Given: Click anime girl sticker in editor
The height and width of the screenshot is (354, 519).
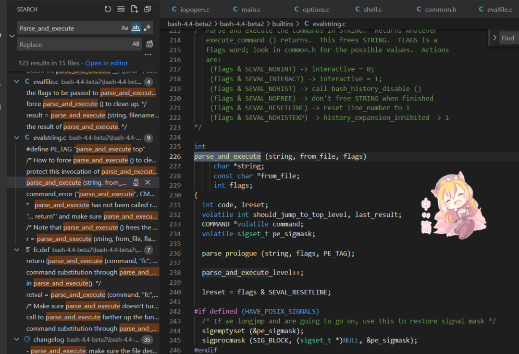Looking at the screenshot, I should (x=454, y=205).
